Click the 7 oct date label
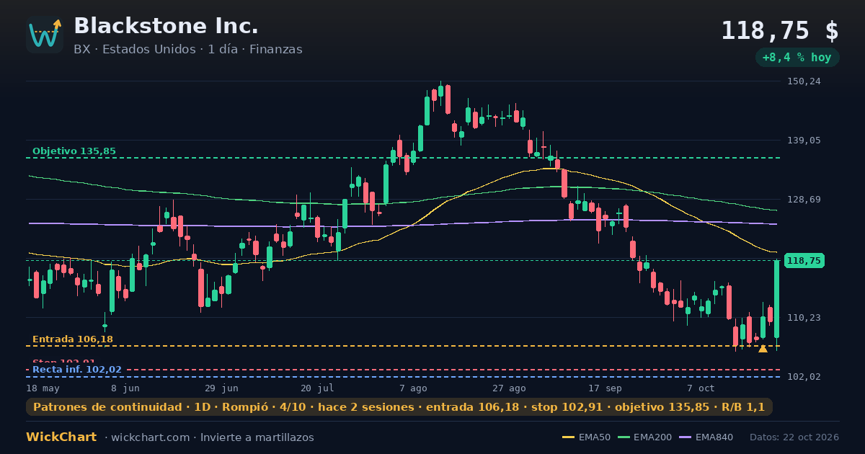The image size is (865, 454). pyautogui.click(x=701, y=388)
